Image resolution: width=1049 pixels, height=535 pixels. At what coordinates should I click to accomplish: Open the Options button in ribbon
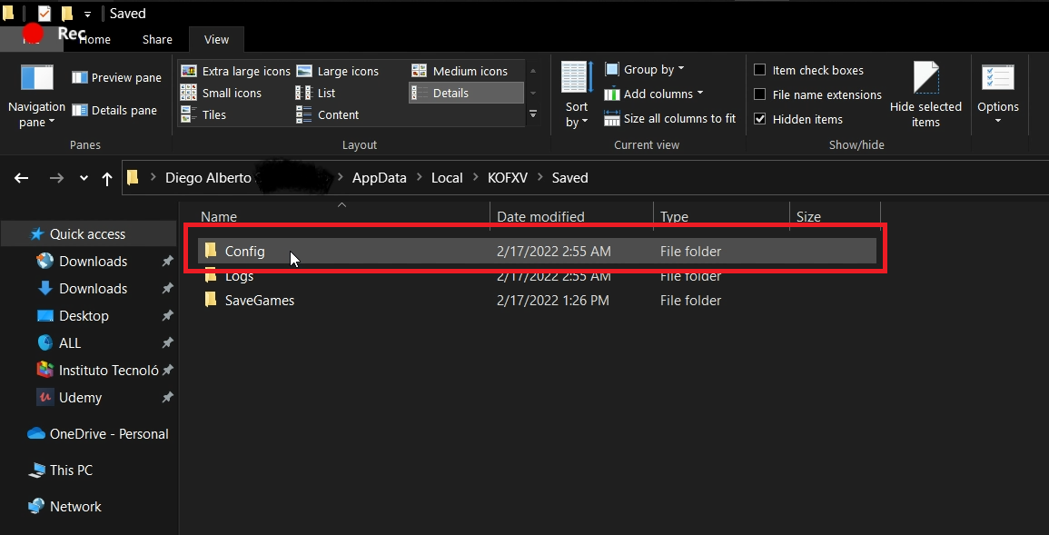coord(997,94)
